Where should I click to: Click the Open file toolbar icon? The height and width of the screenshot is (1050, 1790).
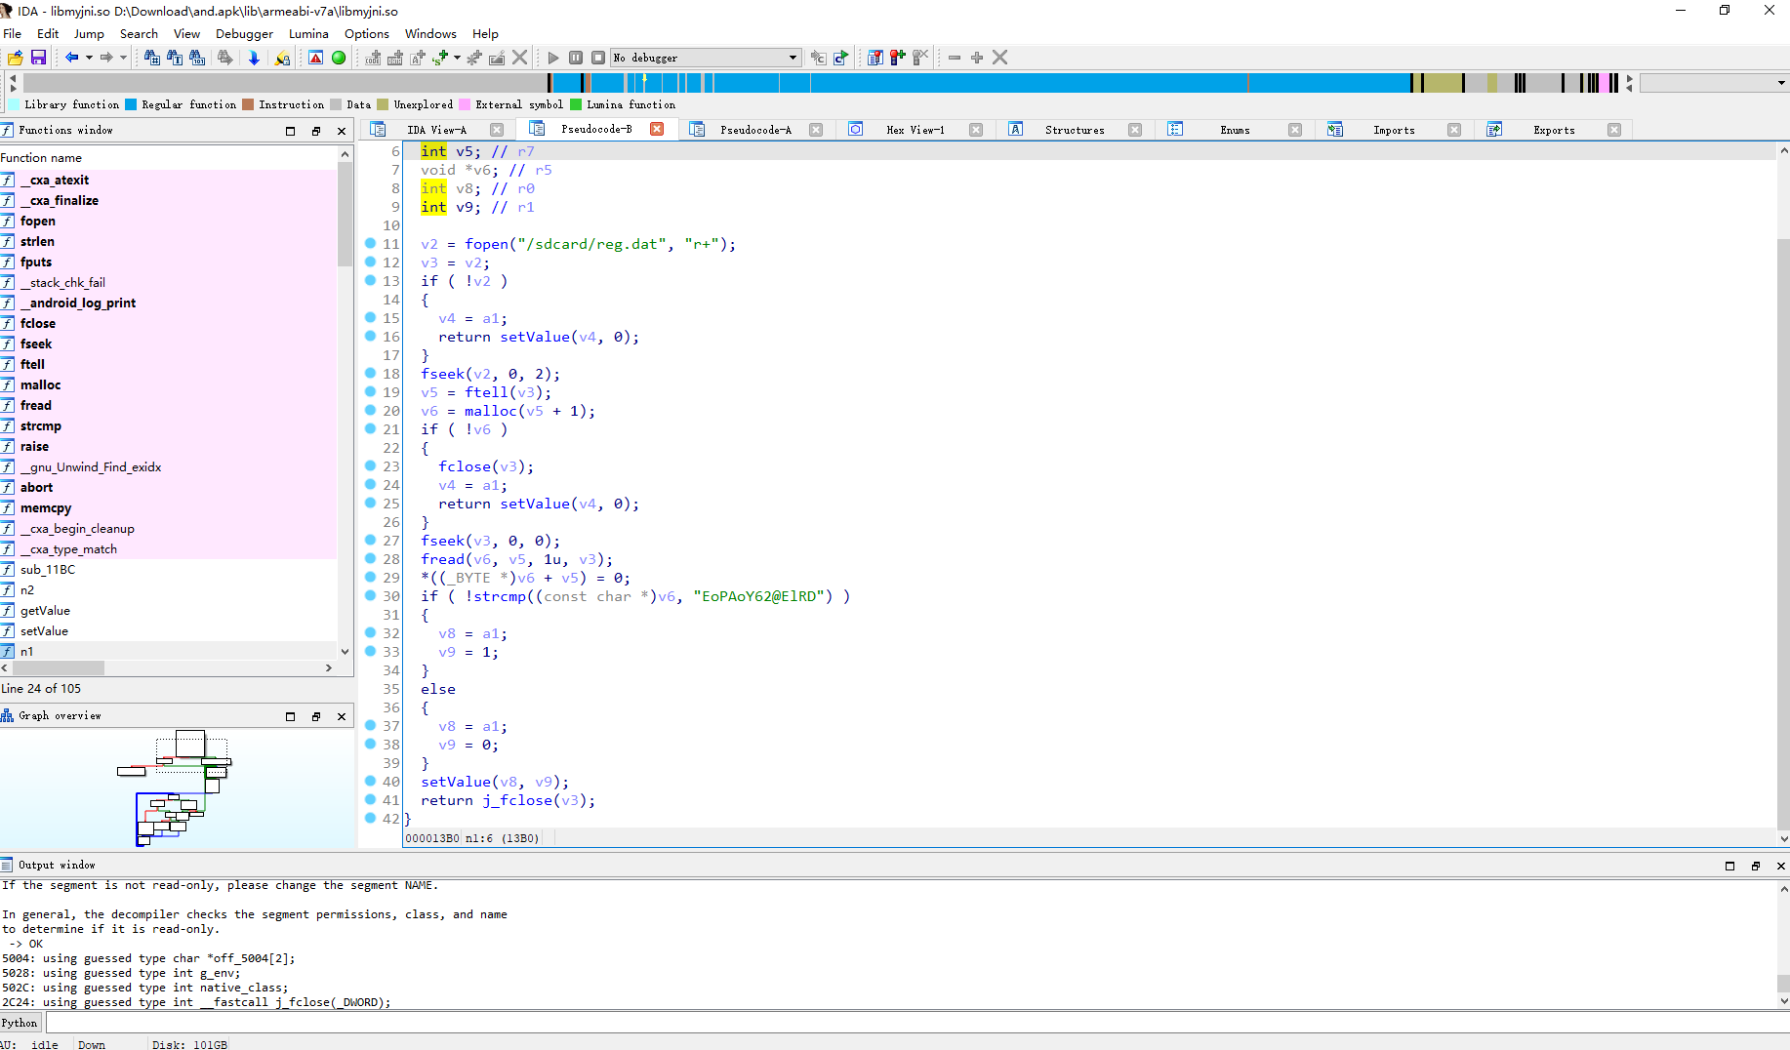click(x=16, y=58)
